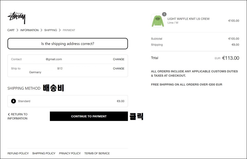Image resolution: width=247 pixels, height=159 pixels.
Task: Click the SHIPPING METHOD heading
Action: tap(24, 88)
